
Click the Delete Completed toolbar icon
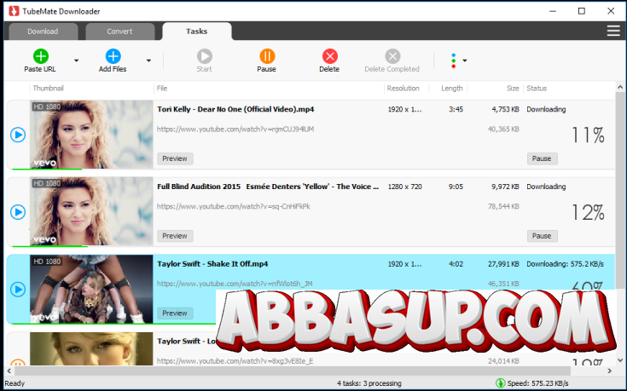(392, 56)
